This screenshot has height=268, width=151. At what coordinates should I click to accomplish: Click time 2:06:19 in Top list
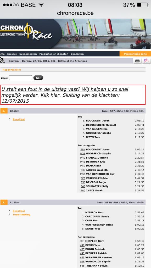click(x=139, y=121)
